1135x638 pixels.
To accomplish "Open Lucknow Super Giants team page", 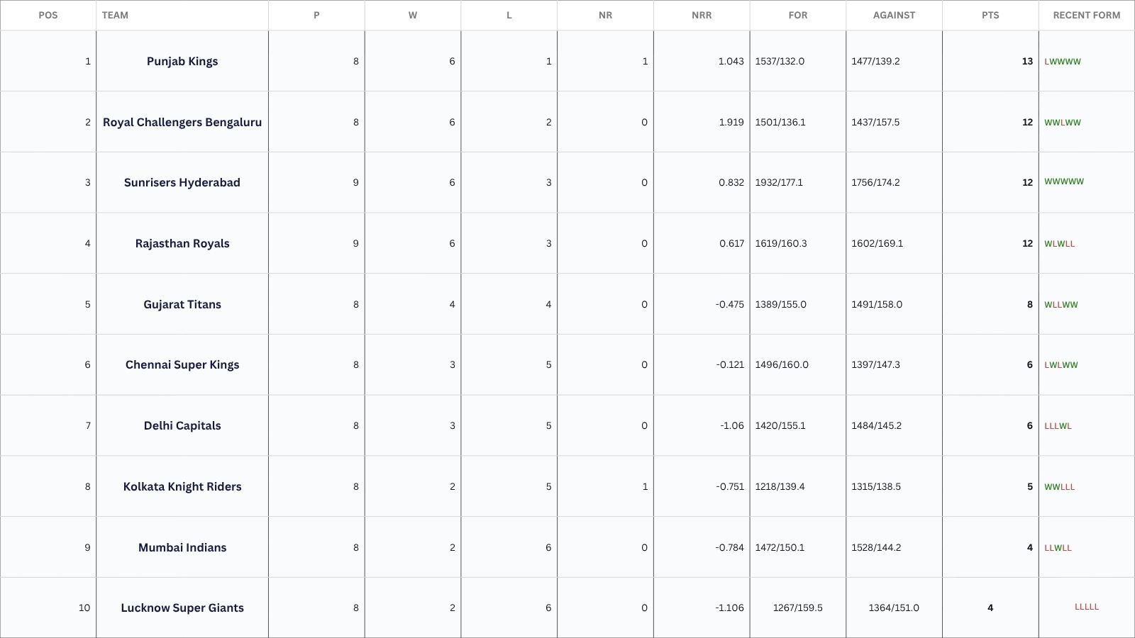I will click(x=182, y=608).
